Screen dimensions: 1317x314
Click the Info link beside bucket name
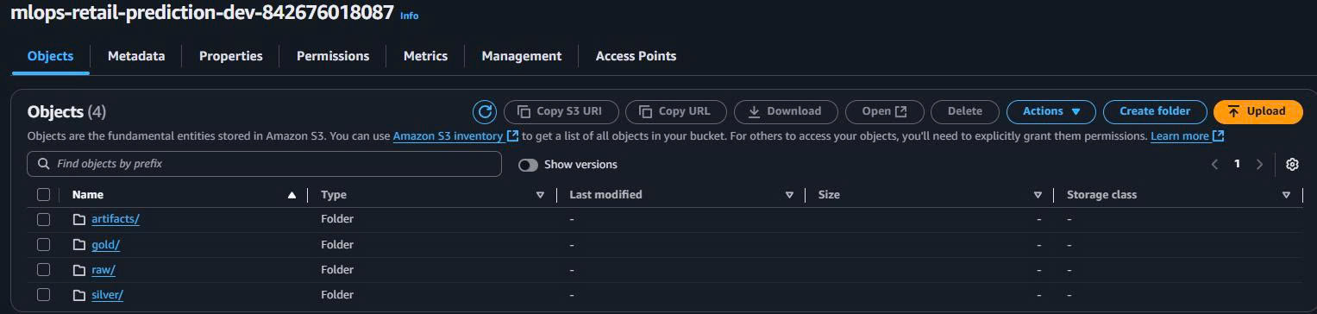pos(410,16)
